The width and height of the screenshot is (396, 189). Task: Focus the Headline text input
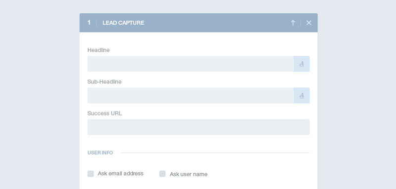[191, 64]
